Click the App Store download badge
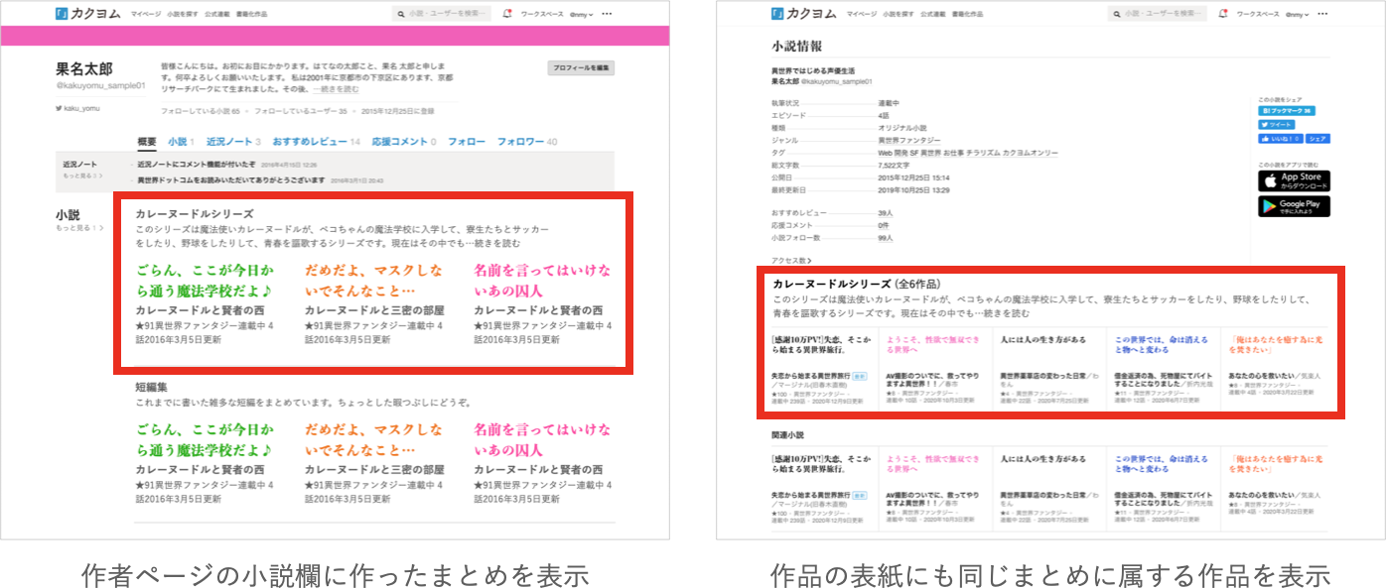Viewport: 1386px width, 588px height. coord(1294,181)
